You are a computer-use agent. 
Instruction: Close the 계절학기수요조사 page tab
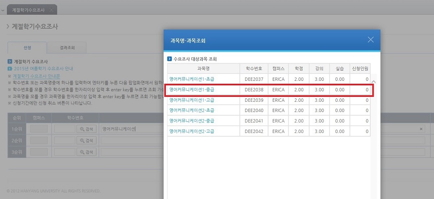[x=51, y=9]
